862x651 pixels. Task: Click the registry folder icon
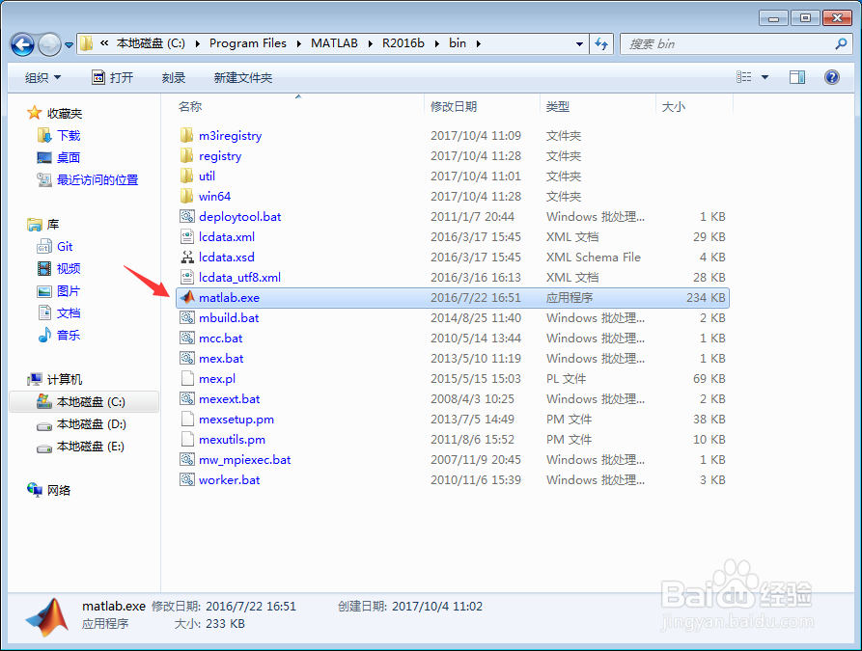(x=187, y=155)
